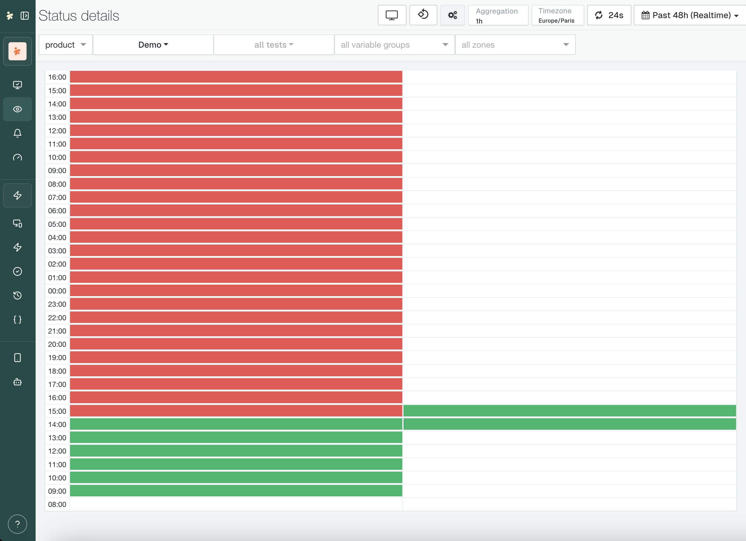Screen dimensions: 746x541
Task: Click the Aggregation 1h setting
Action: pyautogui.click(x=498, y=15)
